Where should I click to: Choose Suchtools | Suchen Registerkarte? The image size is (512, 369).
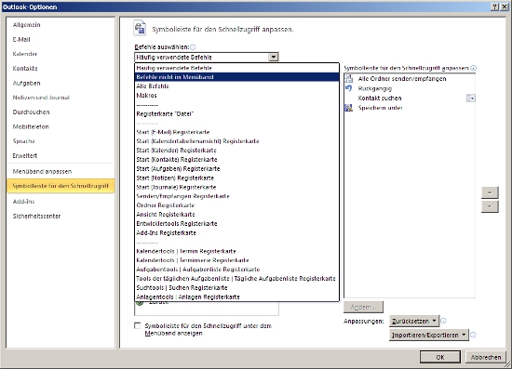pyautogui.click(x=236, y=288)
